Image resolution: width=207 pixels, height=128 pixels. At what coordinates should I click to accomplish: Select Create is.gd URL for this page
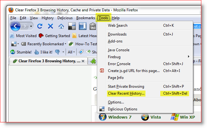point(145,71)
